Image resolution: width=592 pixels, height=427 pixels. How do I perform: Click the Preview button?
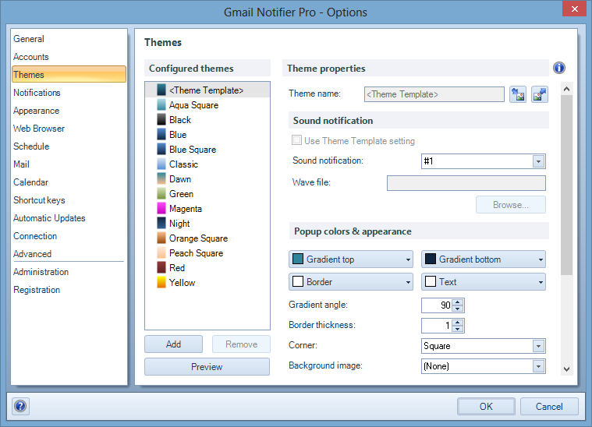tap(207, 367)
